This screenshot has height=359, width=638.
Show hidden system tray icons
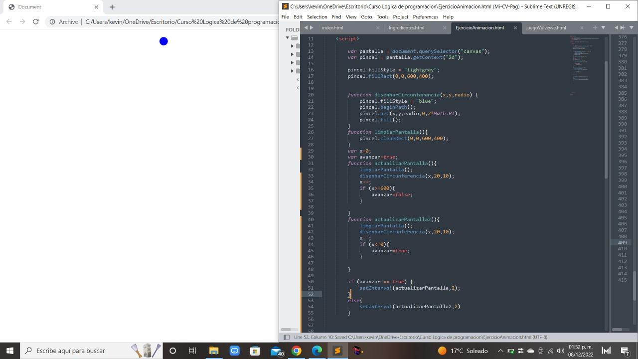point(500,351)
